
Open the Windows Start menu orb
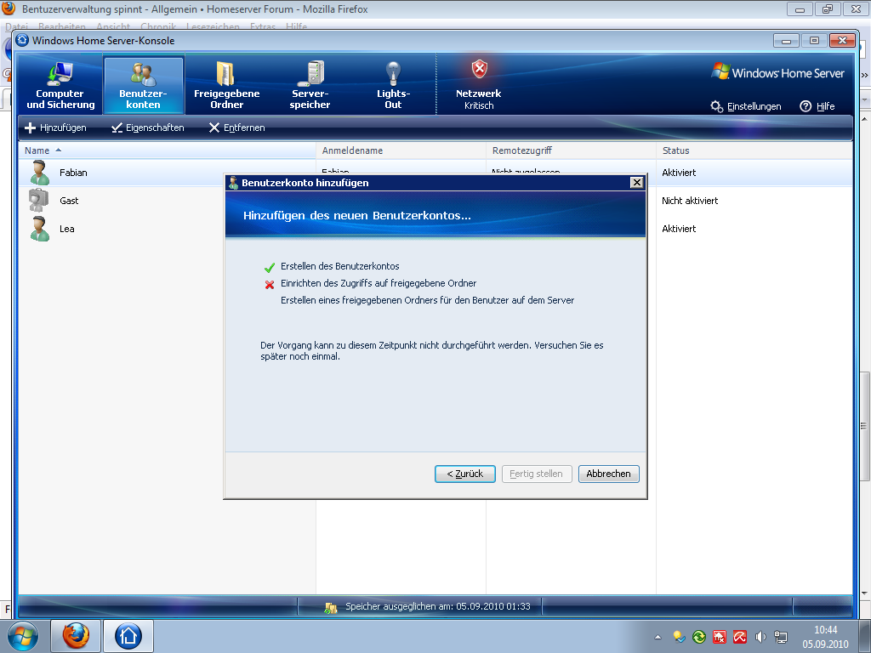(23, 636)
